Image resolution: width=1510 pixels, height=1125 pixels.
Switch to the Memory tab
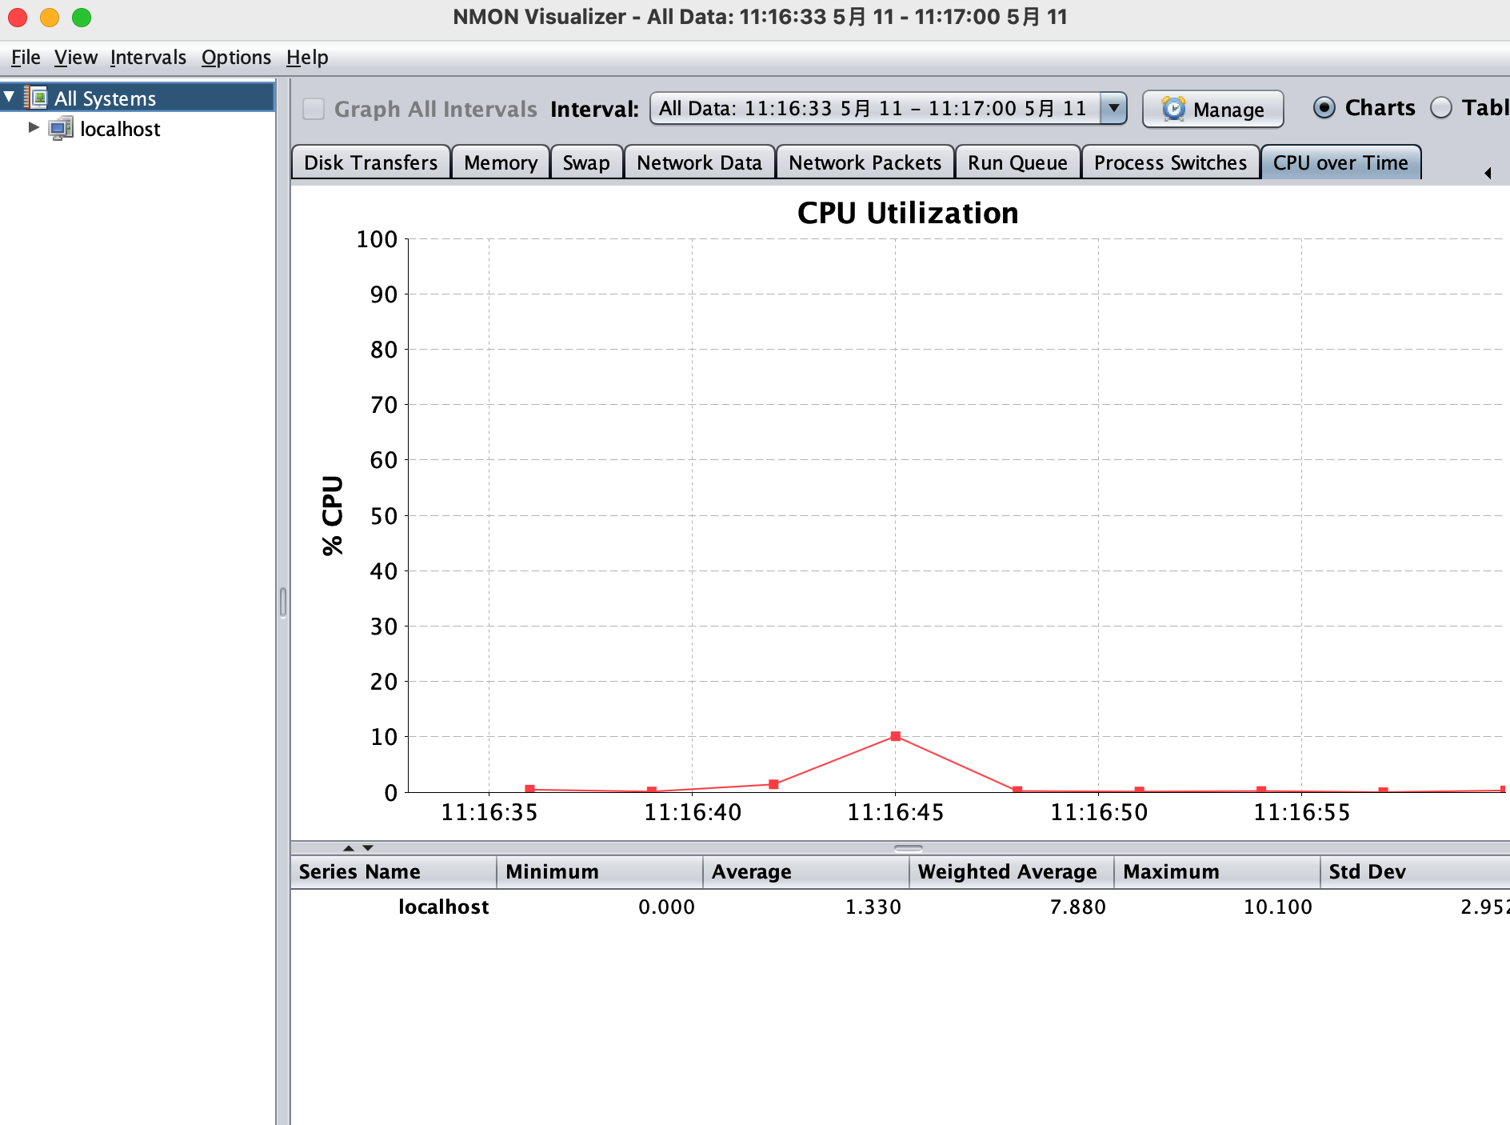[500, 162]
